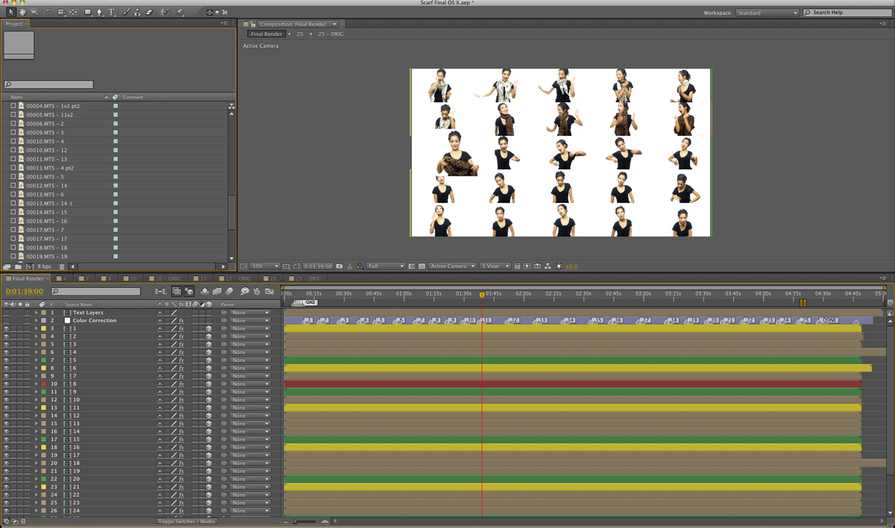Toggle effects switch on Color Correction layer

[x=181, y=321]
